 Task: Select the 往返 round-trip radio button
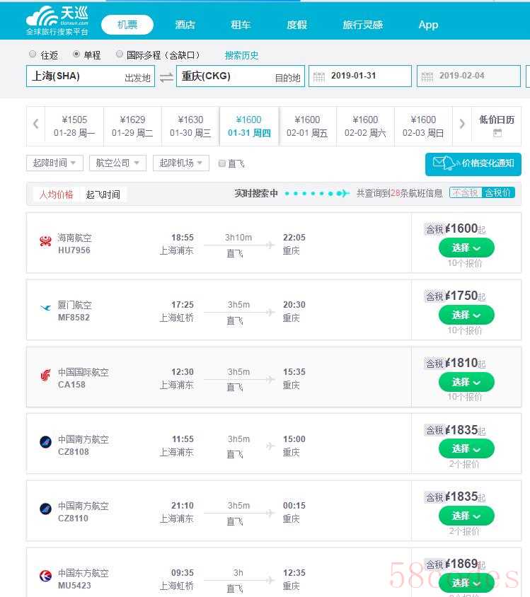[x=33, y=54]
